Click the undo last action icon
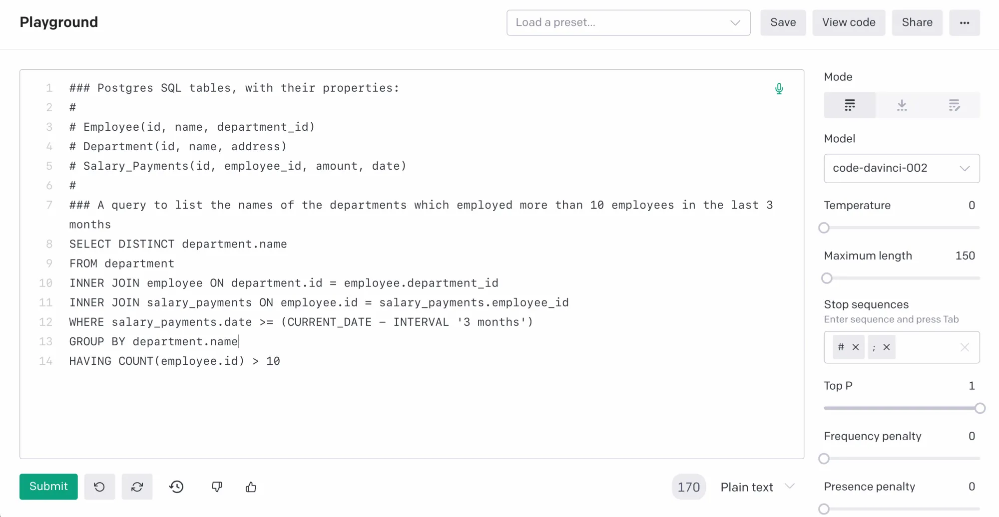Viewport: 999px width, 517px height. tap(99, 487)
